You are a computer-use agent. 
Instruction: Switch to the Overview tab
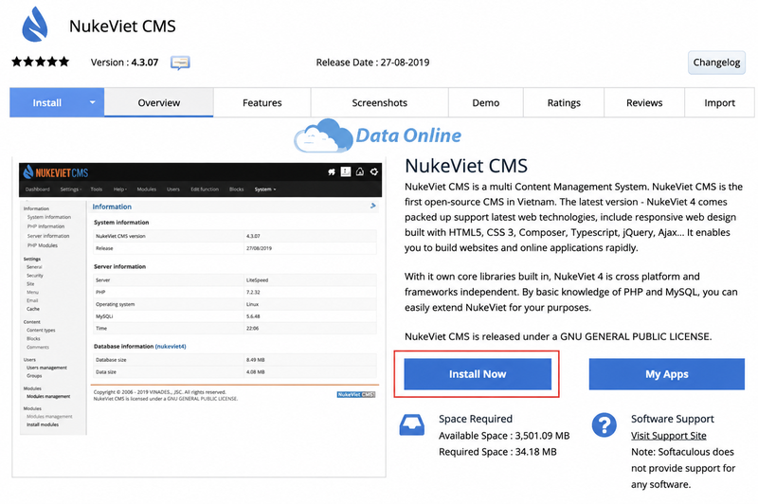point(158,102)
